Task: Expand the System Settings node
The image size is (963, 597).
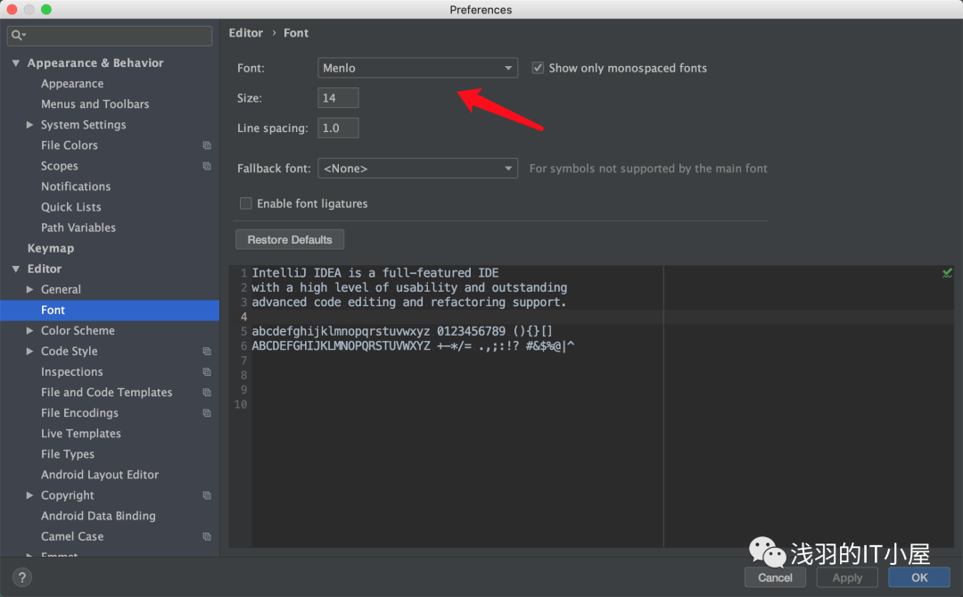Action: pyautogui.click(x=30, y=125)
